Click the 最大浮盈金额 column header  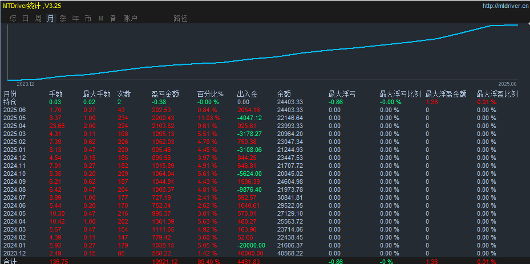[x=446, y=94]
